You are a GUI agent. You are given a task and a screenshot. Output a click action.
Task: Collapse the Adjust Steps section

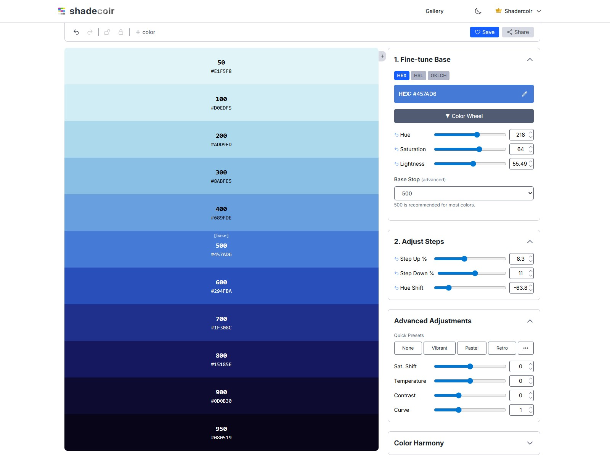coord(530,242)
